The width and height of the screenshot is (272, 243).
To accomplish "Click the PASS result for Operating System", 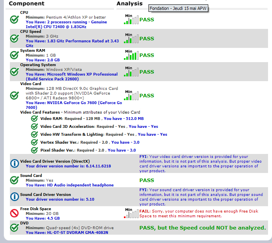I will point(146,72).
